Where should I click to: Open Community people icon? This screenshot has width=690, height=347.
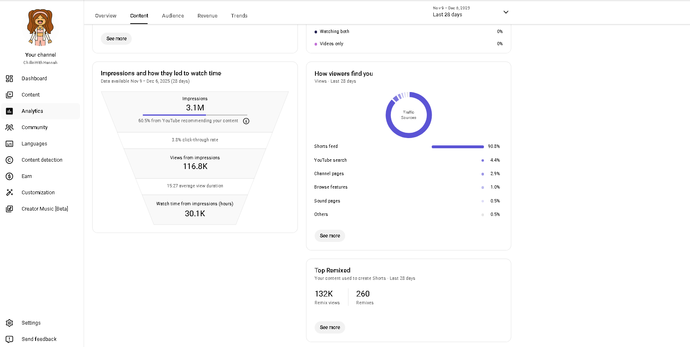point(9,127)
